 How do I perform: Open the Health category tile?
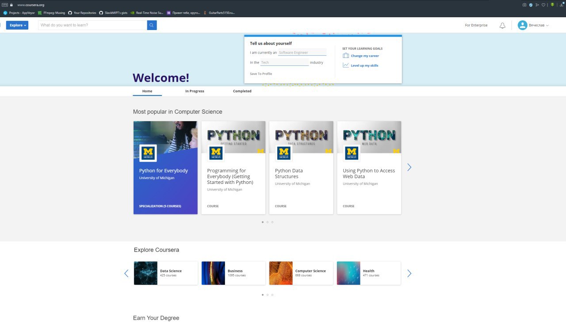369,273
